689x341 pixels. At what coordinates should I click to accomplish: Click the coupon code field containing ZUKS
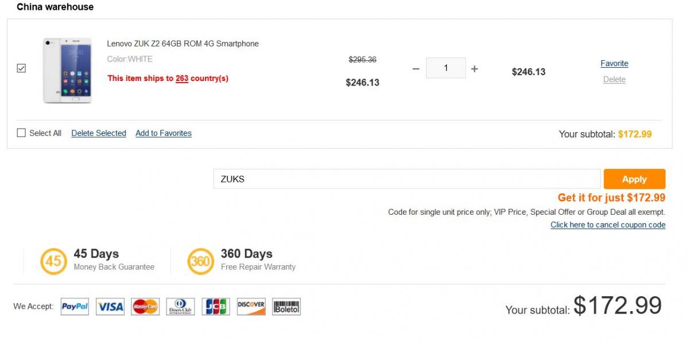pyautogui.click(x=407, y=179)
